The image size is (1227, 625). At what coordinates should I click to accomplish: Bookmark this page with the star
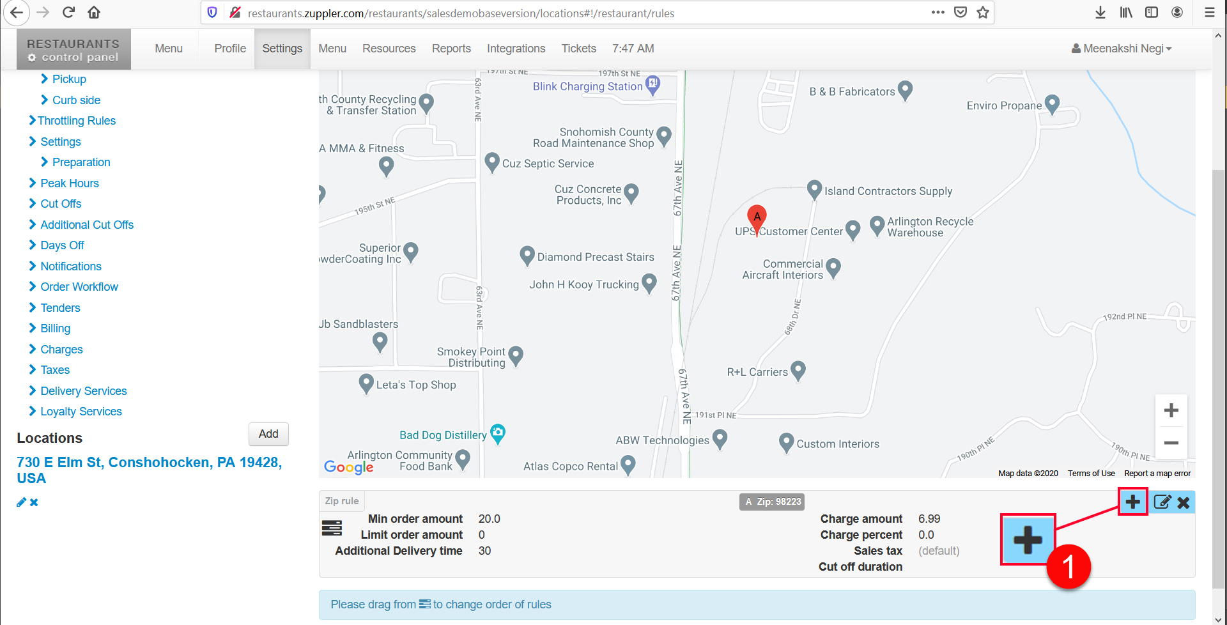983,12
